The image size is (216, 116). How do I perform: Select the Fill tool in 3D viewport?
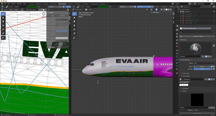75,29
